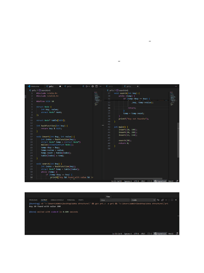
Task: Click 'Win32' in the upper status bar
Action: tap(171, 181)
